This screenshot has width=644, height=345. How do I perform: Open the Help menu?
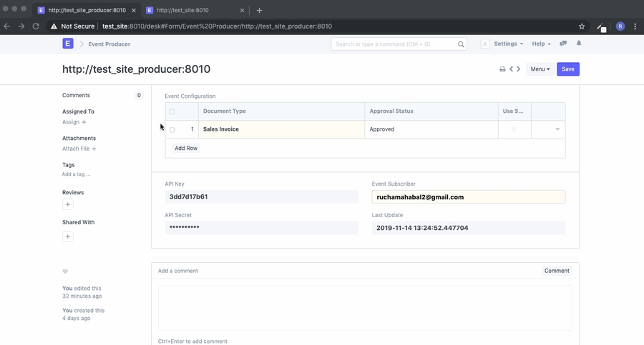(541, 44)
